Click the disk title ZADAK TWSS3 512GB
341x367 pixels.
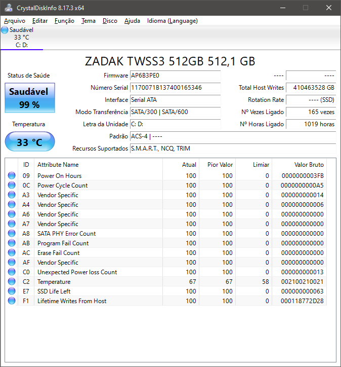170,61
